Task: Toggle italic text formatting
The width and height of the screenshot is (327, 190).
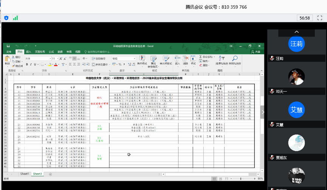Action: click(x=31, y=65)
